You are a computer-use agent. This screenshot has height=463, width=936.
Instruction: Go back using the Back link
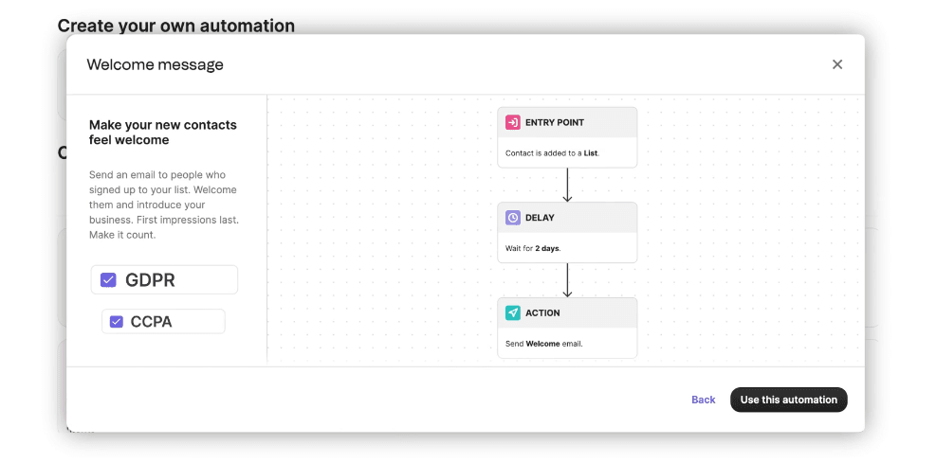tap(703, 400)
